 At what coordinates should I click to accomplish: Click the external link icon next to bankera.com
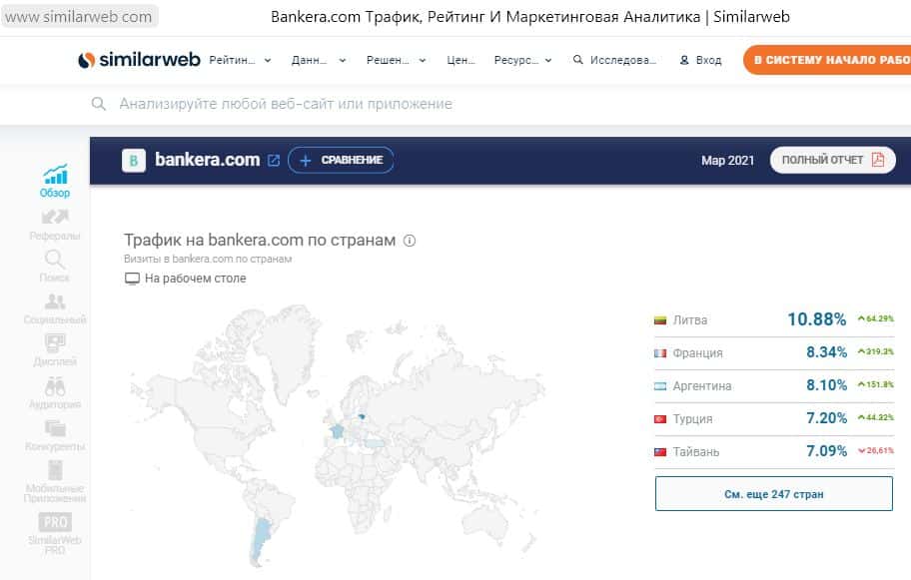[273, 161]
